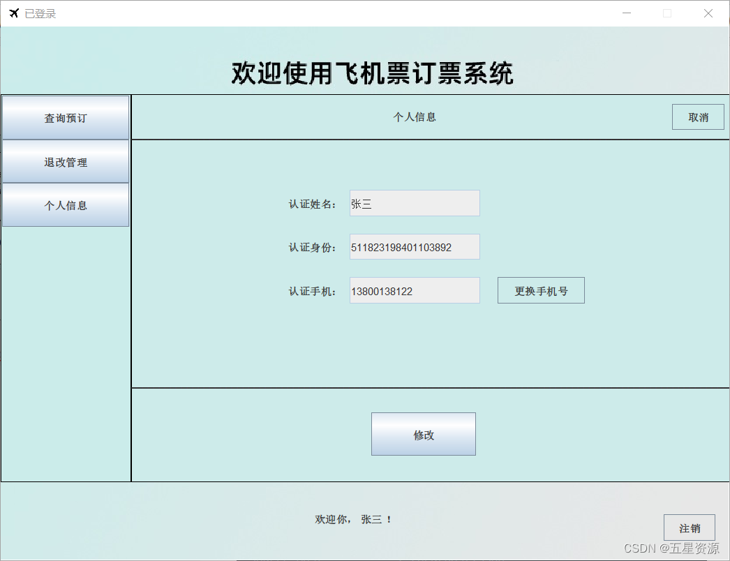Click the 已登录 status label

tap(40, 13)
